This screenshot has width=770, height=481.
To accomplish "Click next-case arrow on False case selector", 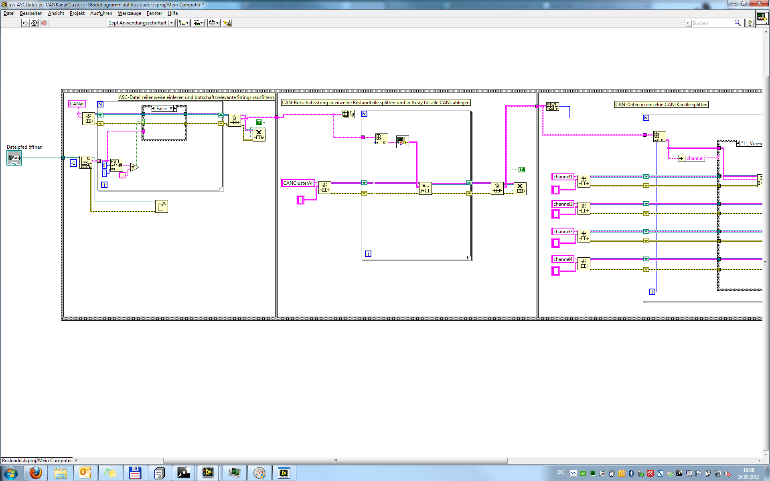I will pyautogui.click(x=175, y=109).
